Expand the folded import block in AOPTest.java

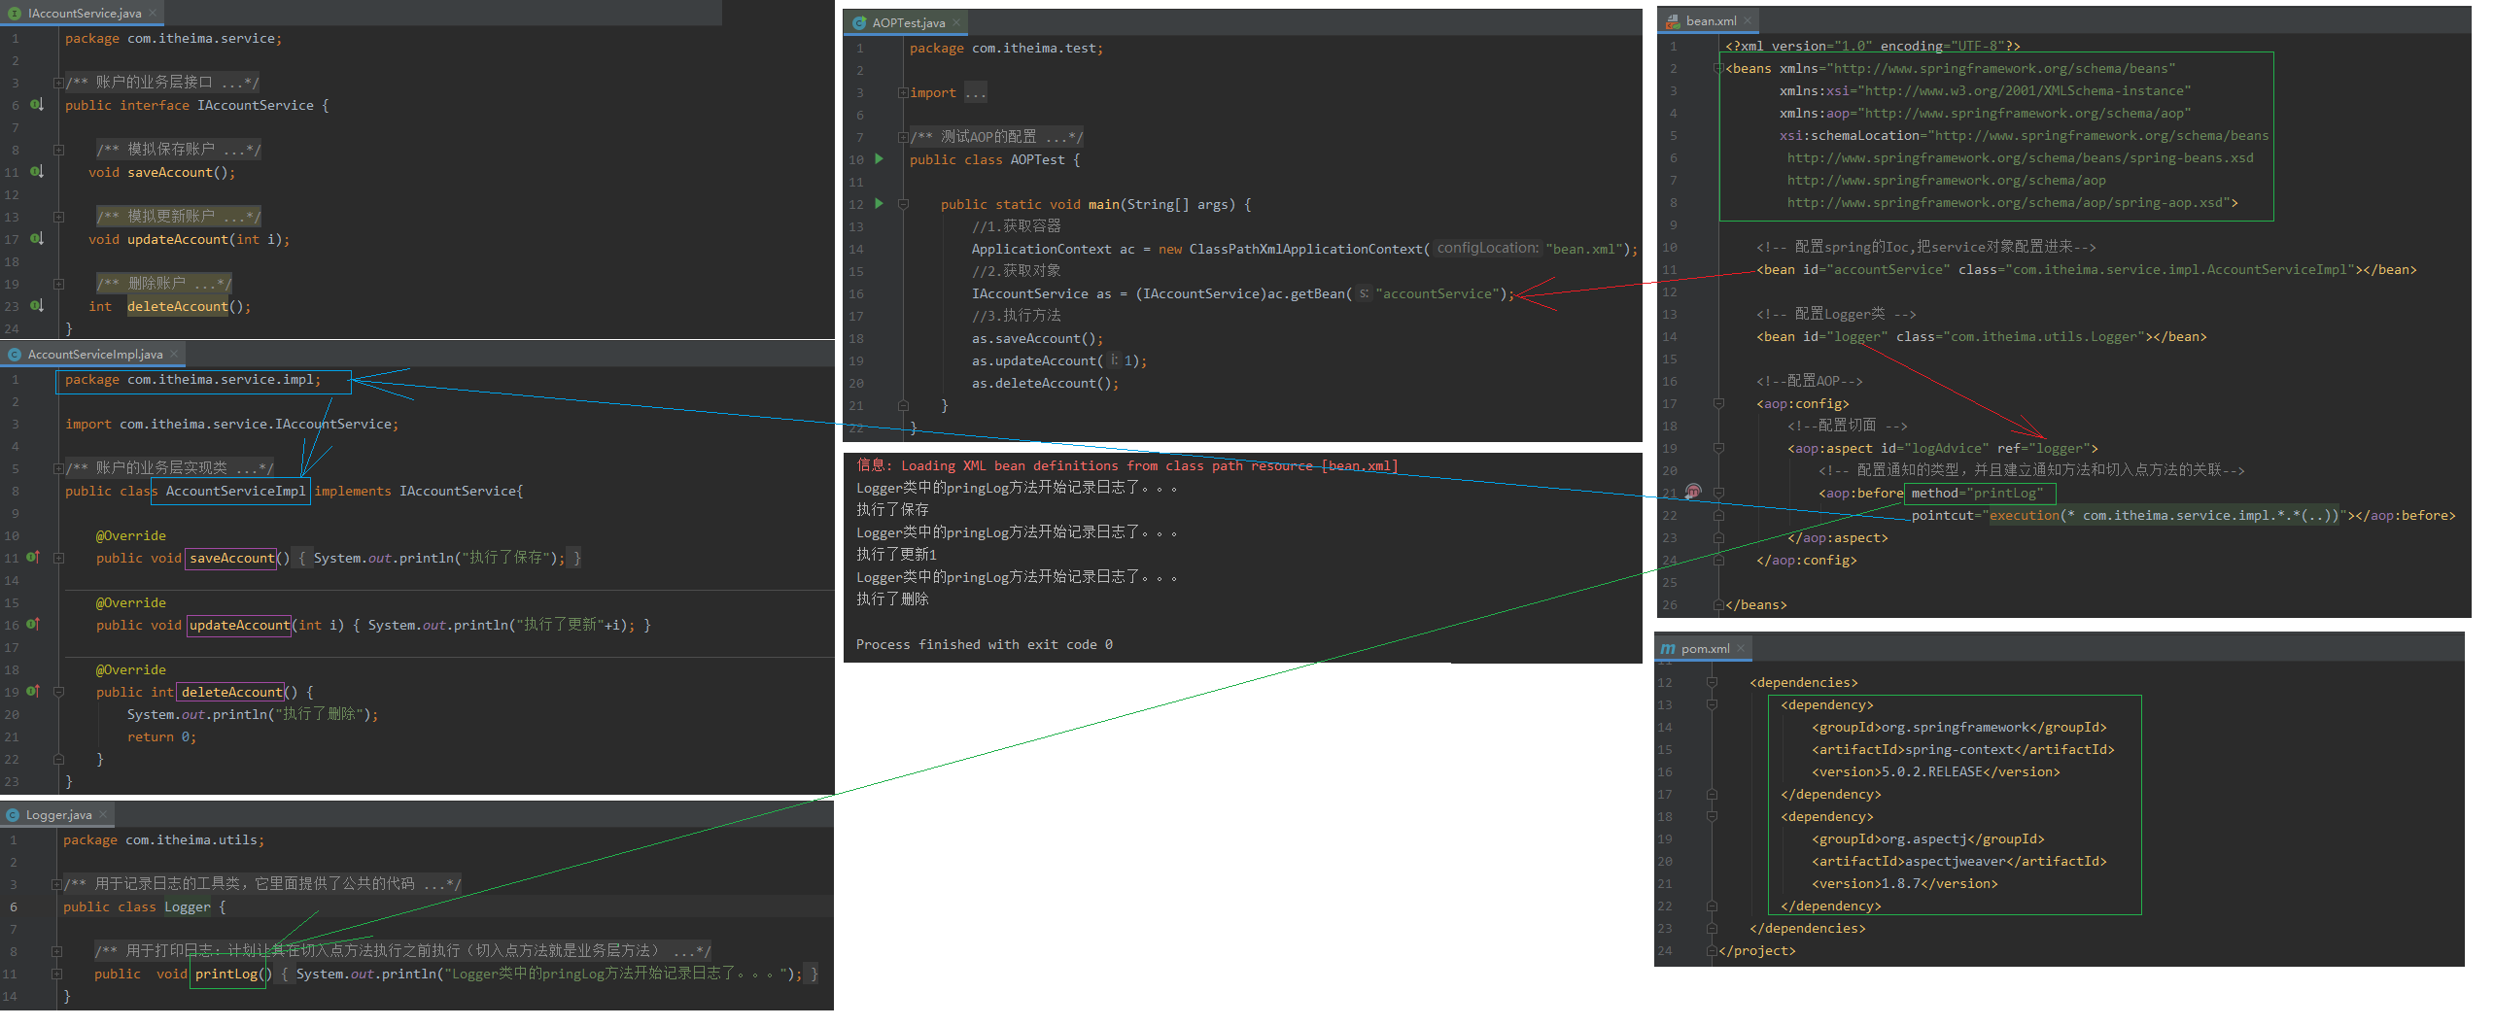tap(903, 92)
